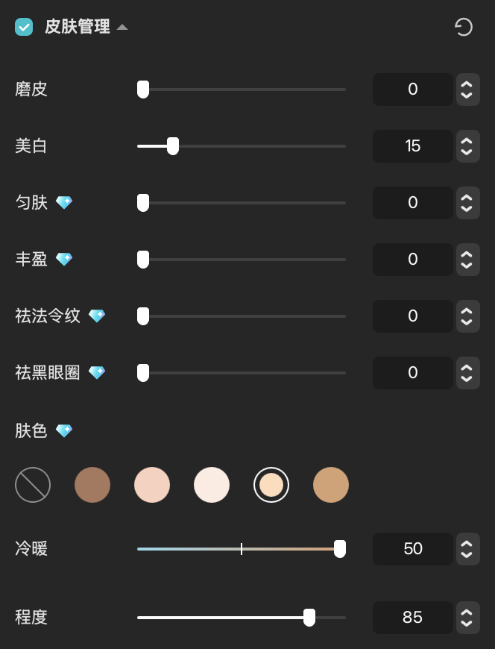The image size is (495, 649).
Task: Uncheck the 皮肤管理 checkbox
Action: 24,28
